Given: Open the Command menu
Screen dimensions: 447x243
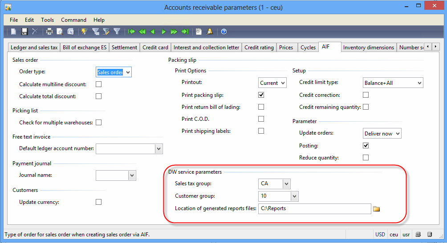Looking at the screenshot, I should pyautogui.click(x=73, y=20).
